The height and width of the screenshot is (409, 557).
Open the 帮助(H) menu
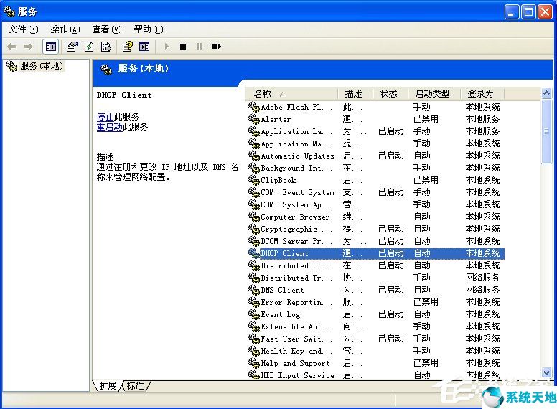(x=149, y=29)
